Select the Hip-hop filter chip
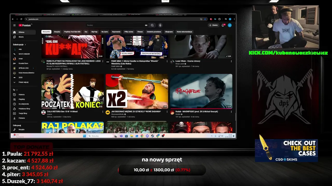 [x=94, y=32]
